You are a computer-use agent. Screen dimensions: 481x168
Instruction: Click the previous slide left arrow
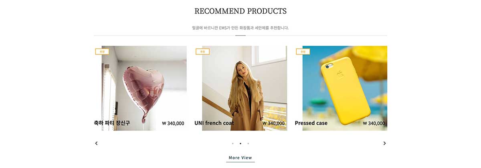tap(96, 143)
